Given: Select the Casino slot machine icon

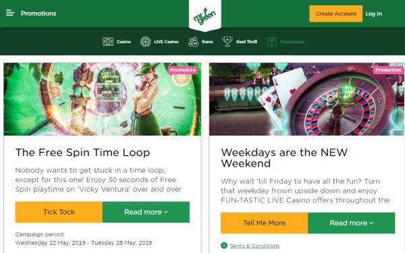Looking at the screenshot, I should coord(108,42).
